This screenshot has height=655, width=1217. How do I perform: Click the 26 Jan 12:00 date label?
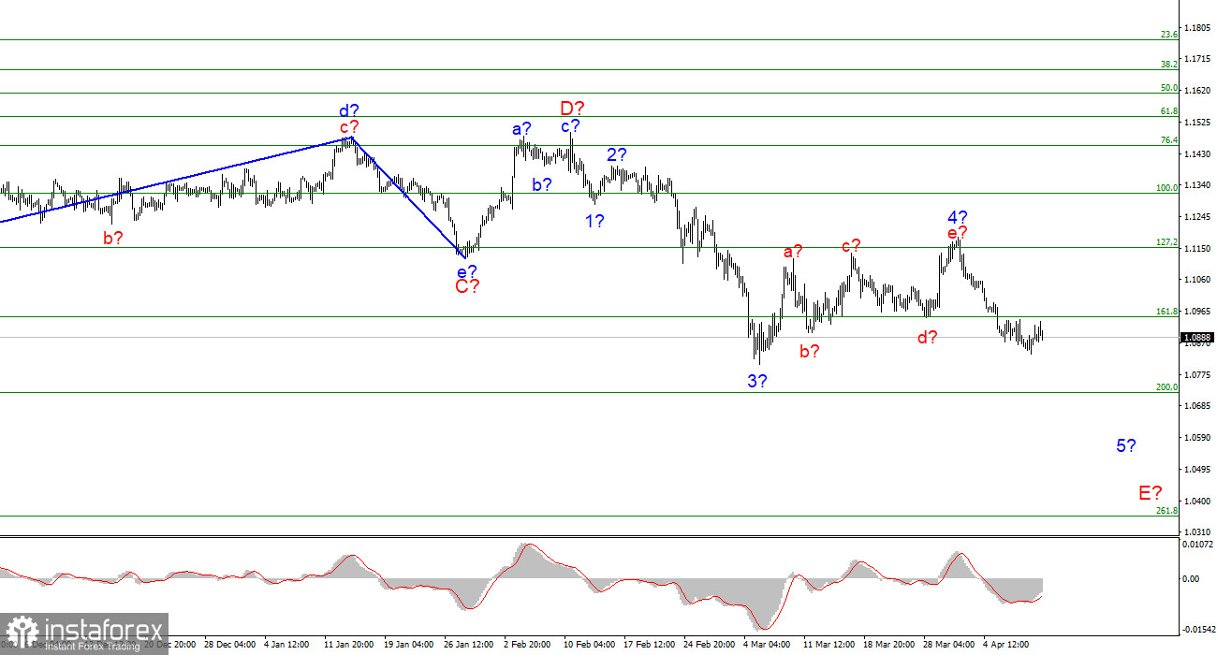click(467, 645)
